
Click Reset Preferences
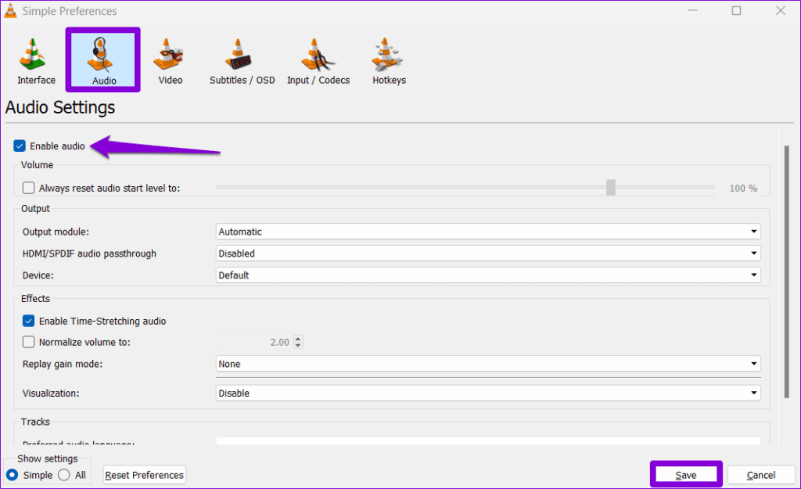[x=144, y=474]
